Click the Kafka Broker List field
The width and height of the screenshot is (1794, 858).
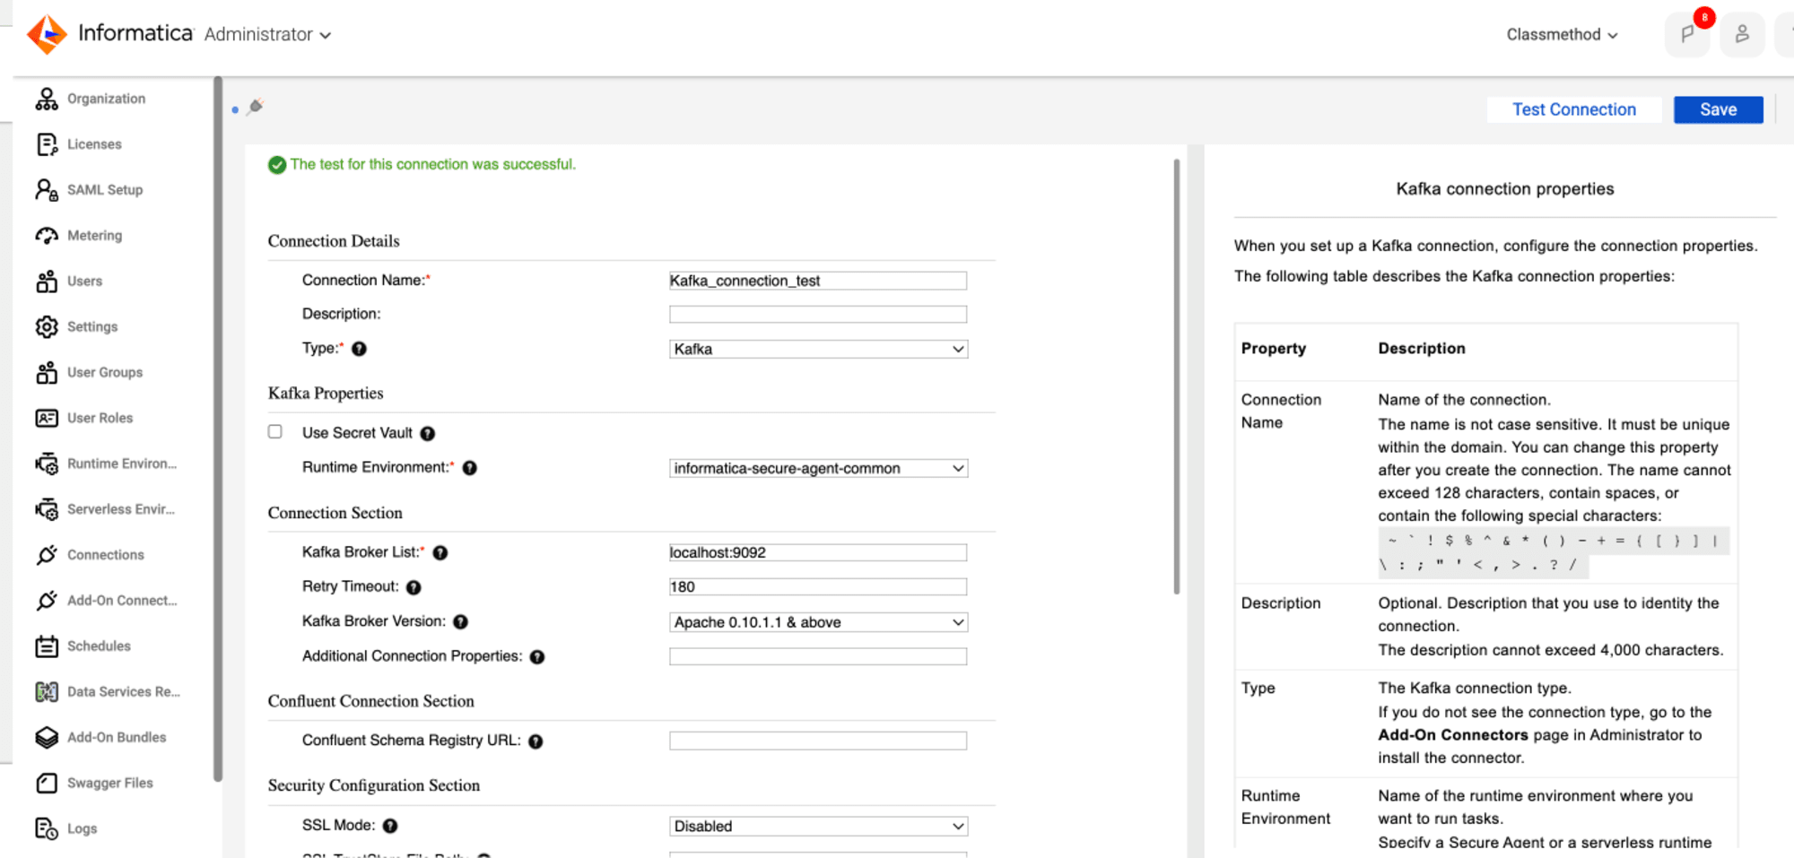pos(818,552)
